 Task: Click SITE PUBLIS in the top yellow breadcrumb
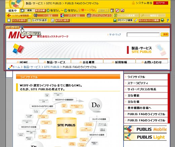click(54, 3)
